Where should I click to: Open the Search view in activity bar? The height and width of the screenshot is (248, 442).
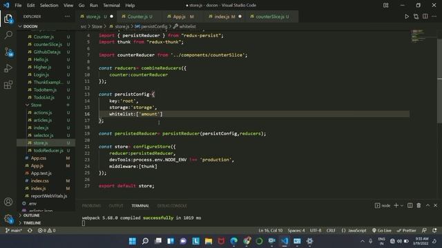[x=8, y=35]
